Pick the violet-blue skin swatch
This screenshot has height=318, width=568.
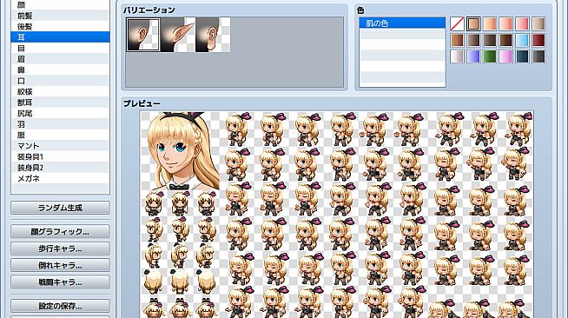[x=473, y=56]
